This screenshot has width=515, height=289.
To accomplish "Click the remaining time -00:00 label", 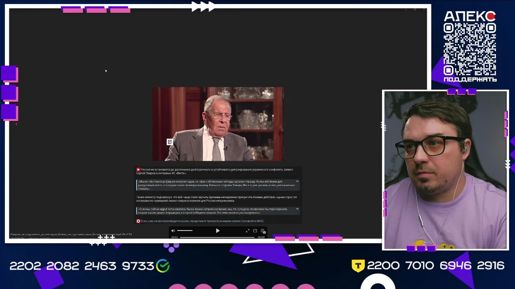I will click(261, 237).
